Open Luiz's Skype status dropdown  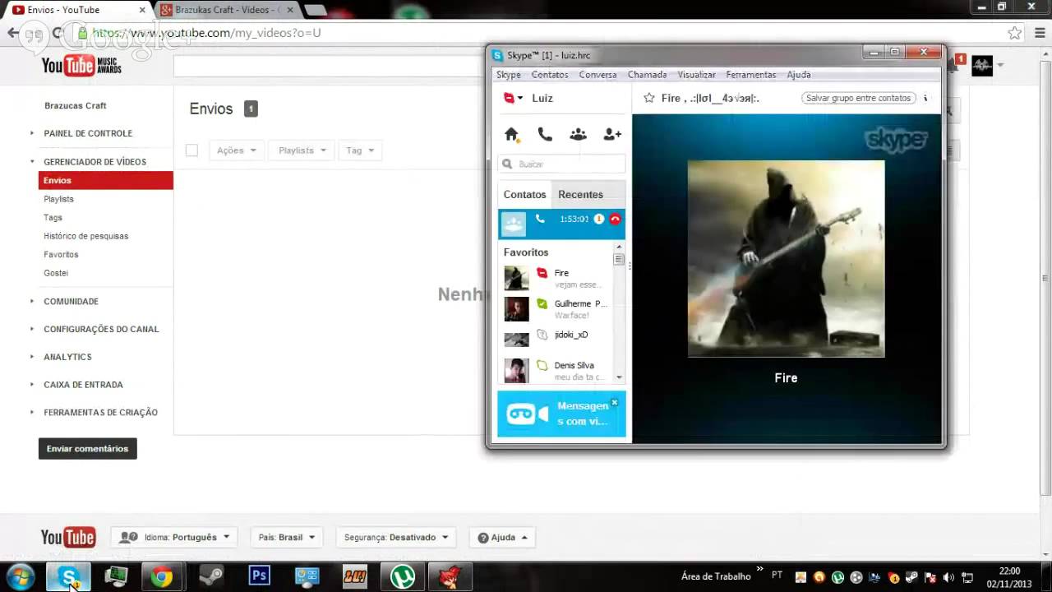(513, 98)
